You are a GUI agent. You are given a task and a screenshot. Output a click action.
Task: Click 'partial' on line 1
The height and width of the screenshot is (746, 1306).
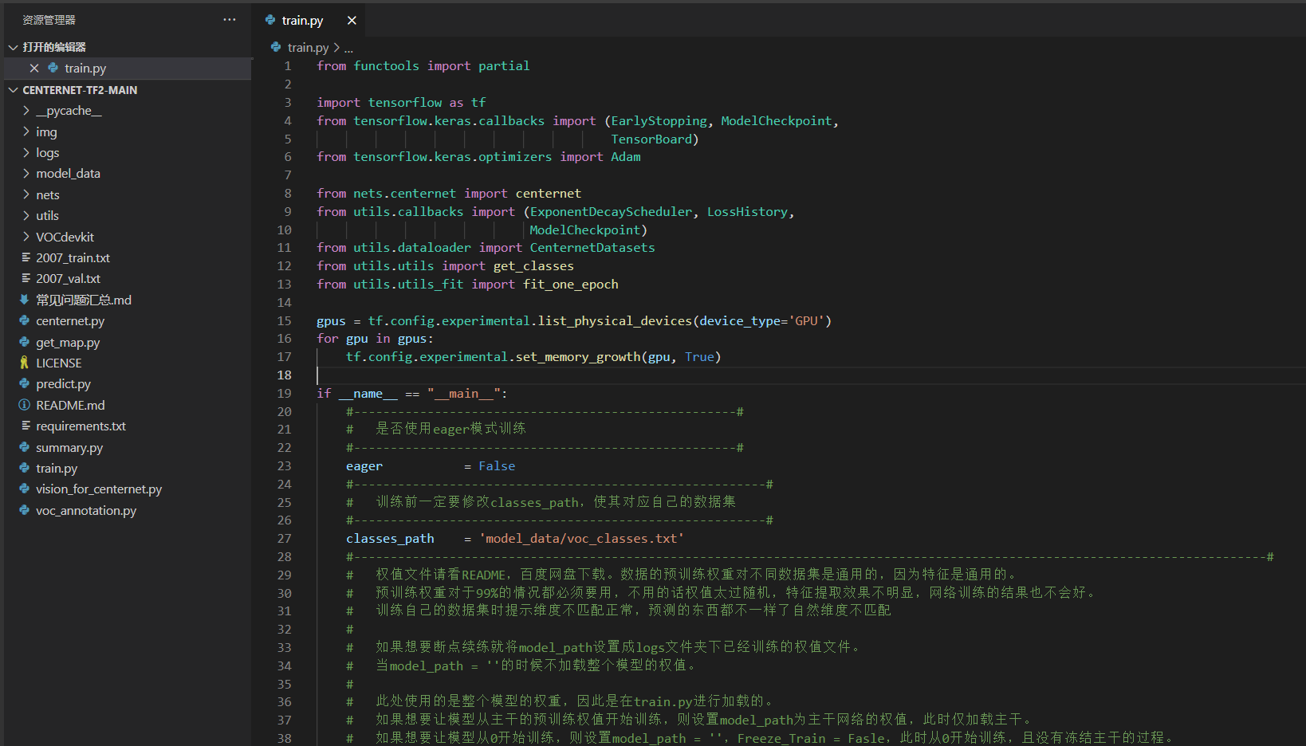coord(504,66)
